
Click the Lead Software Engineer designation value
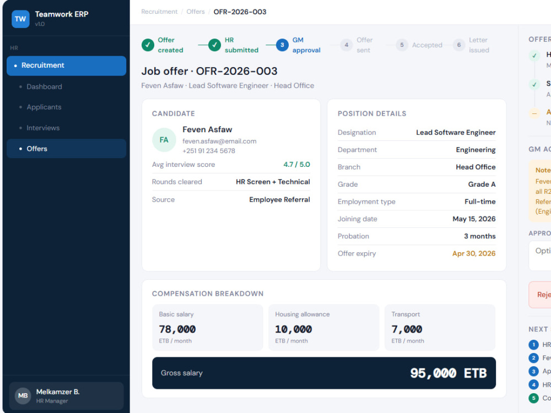(x=456, y=132)
